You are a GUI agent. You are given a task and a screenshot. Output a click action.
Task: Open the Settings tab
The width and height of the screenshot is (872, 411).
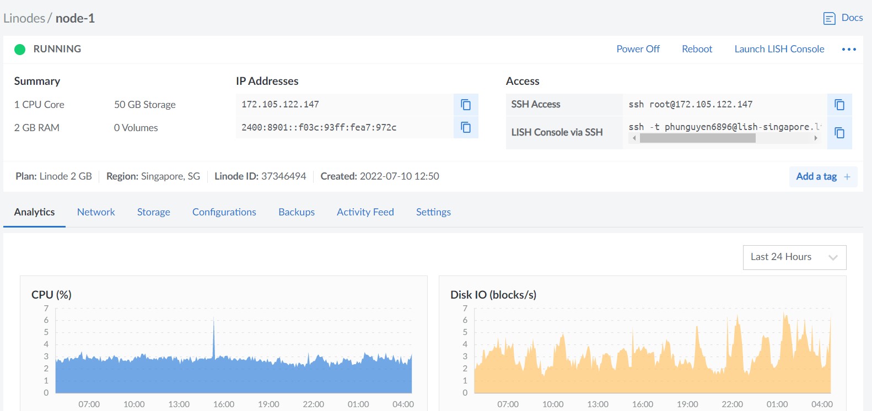tap(433, 212)
